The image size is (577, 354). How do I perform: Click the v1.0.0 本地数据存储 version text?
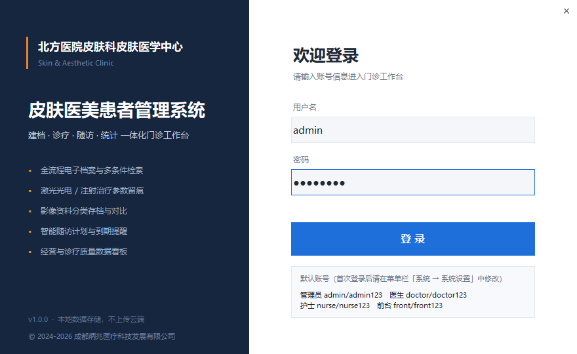87,319
